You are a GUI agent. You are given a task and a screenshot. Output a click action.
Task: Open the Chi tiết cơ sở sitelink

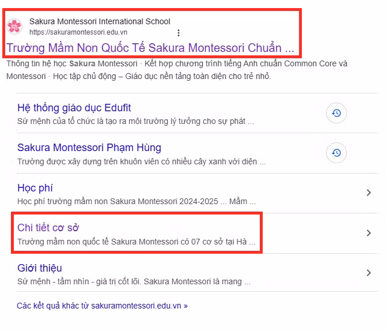48,228
